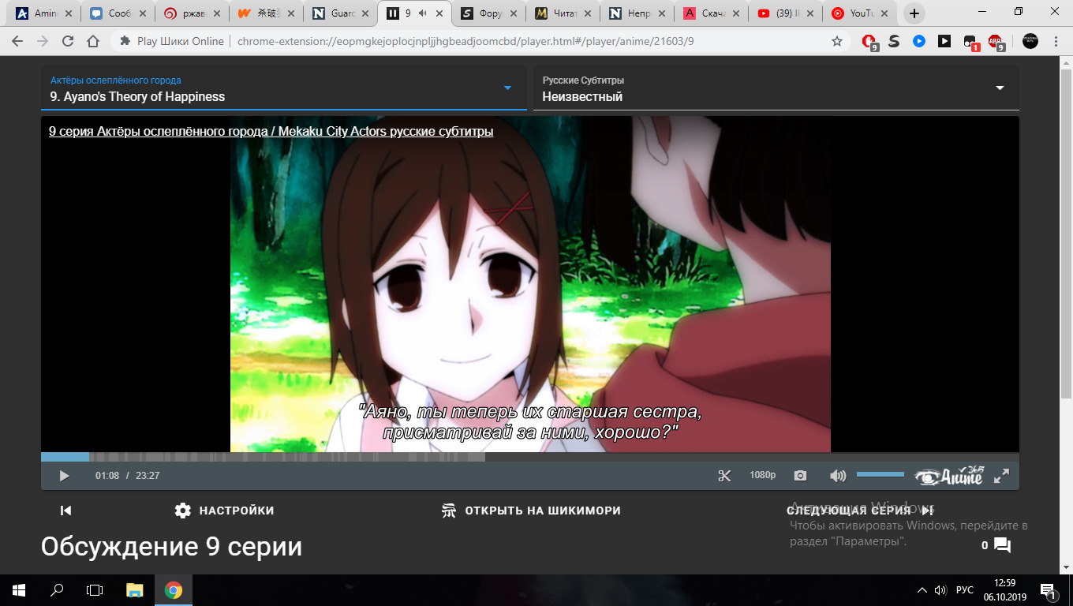Click ОТКРЫТЬ НА ШИКИМОРИ
Image resolution: width=1073 pixels, height=606 pixels.
tap(531, 511)
